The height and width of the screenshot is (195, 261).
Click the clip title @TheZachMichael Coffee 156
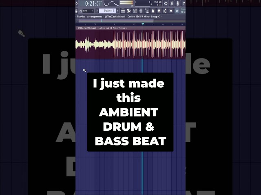click(102, 28)
